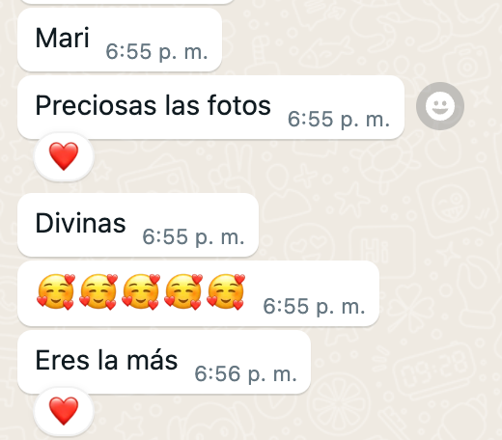
Task: Click the word Preciosas in message
Action: click(96, 106)
